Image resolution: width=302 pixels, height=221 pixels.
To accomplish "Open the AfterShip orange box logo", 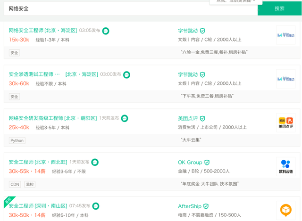I will (286, 211).
